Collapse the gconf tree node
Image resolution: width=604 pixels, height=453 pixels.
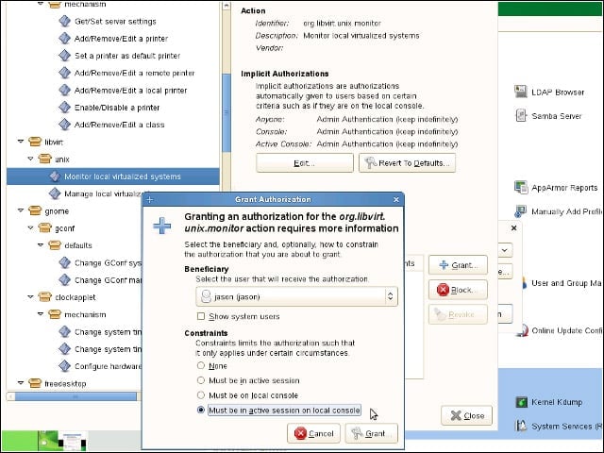30,228
